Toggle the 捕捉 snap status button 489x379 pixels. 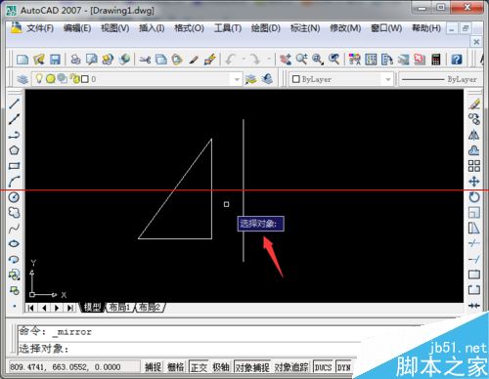point(153,367)
